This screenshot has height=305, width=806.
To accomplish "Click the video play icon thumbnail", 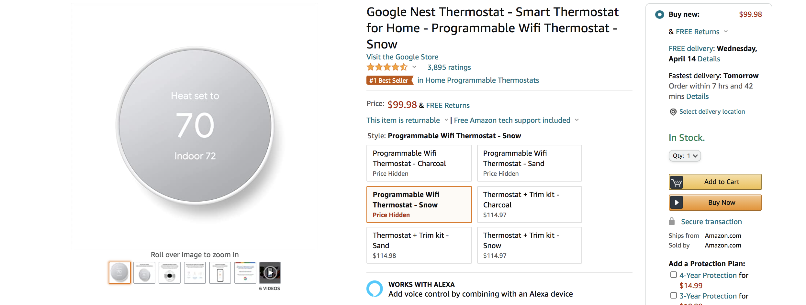I will click(270, 272).
